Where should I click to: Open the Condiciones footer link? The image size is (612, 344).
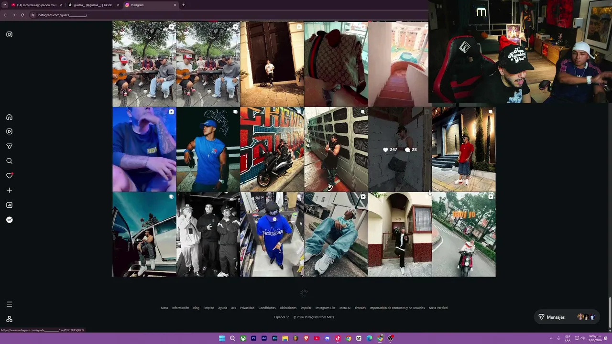click(x=267, y=308)
